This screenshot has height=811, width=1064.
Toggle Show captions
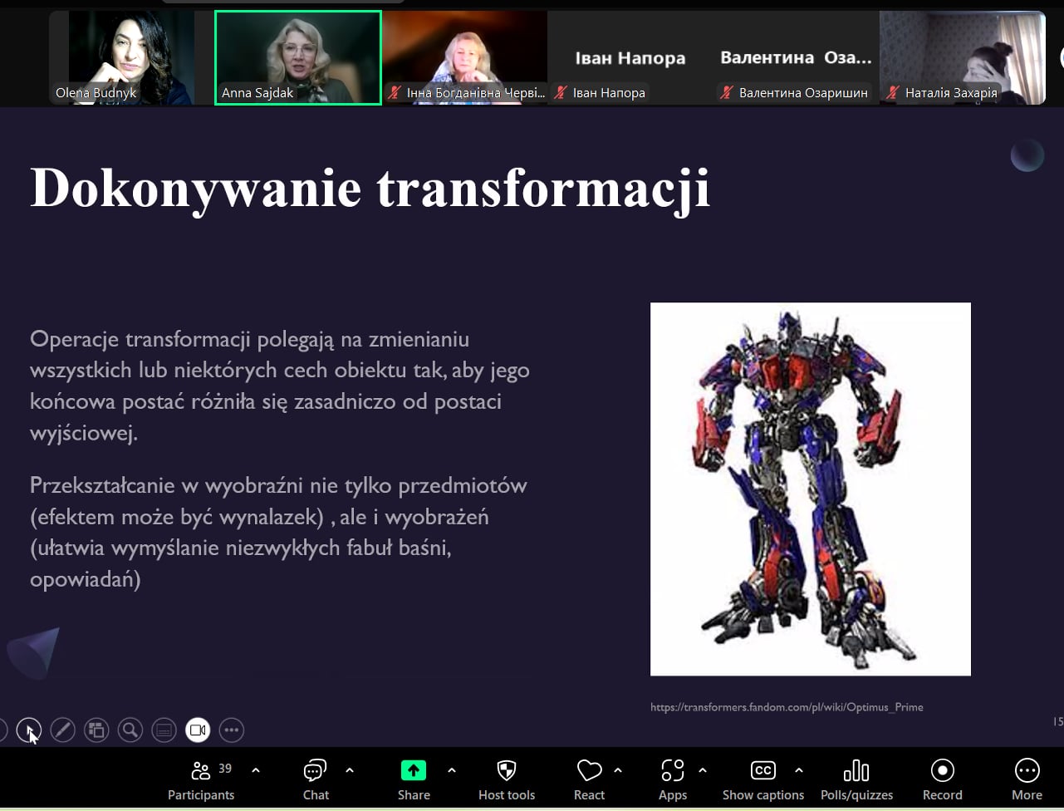click(762, 780)
